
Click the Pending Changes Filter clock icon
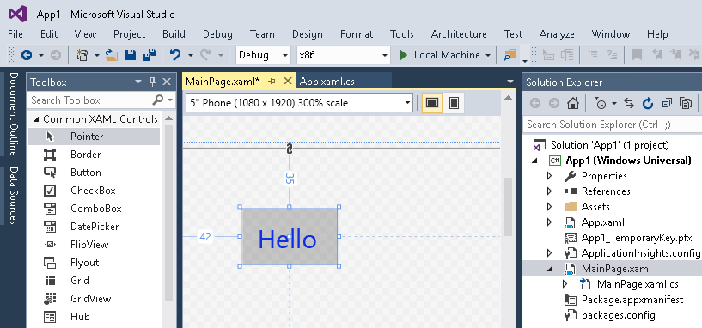[x=601, y=103]
